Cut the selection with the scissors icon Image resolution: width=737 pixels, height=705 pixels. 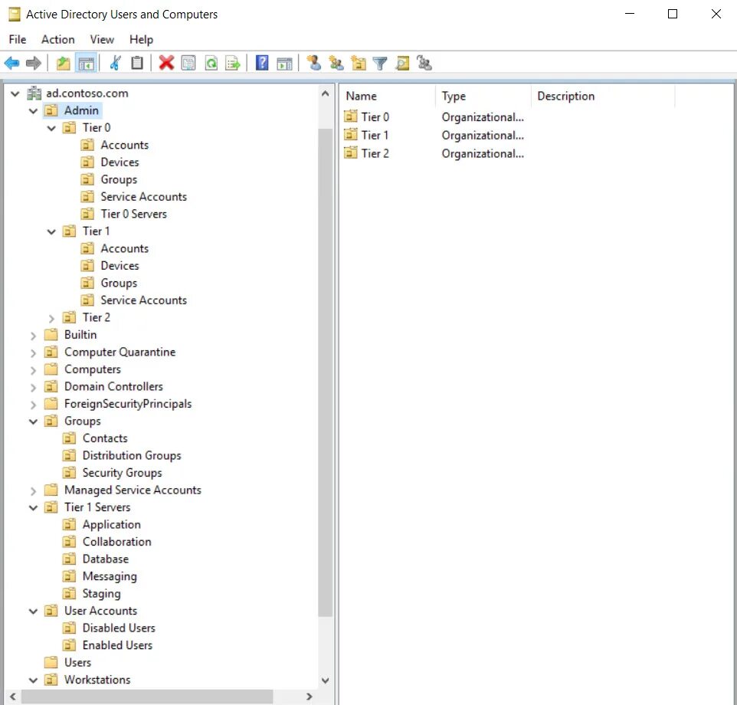115,63
